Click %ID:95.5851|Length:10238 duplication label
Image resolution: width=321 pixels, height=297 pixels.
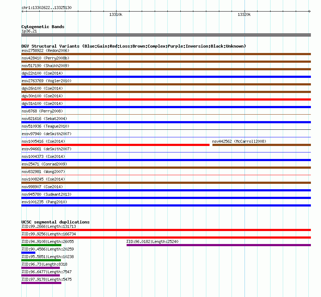(48, 257)
